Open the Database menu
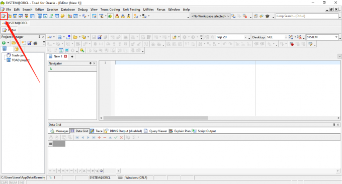This screenshot has height=184, width=342. [68, 10]
